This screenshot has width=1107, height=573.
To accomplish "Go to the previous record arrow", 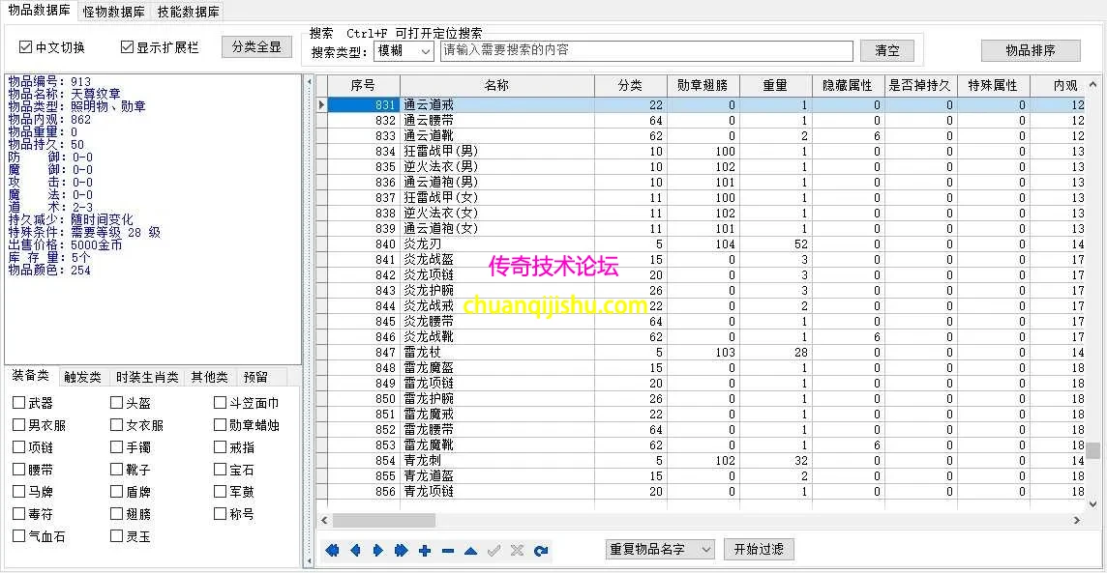I will click(354, 550).
